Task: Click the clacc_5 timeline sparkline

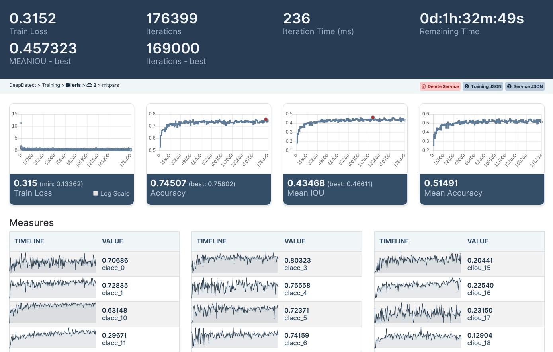Action: 235,313
